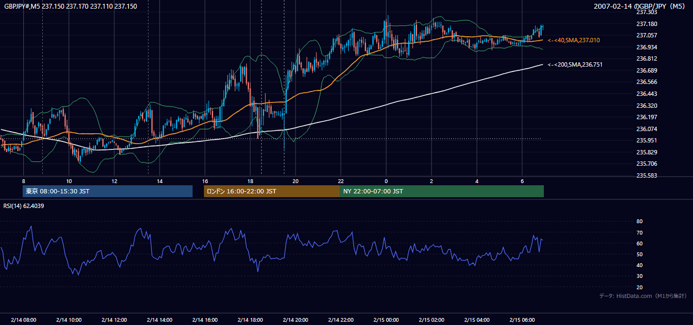
Task: Click RSI scale label 50
Action: point(639,254)
